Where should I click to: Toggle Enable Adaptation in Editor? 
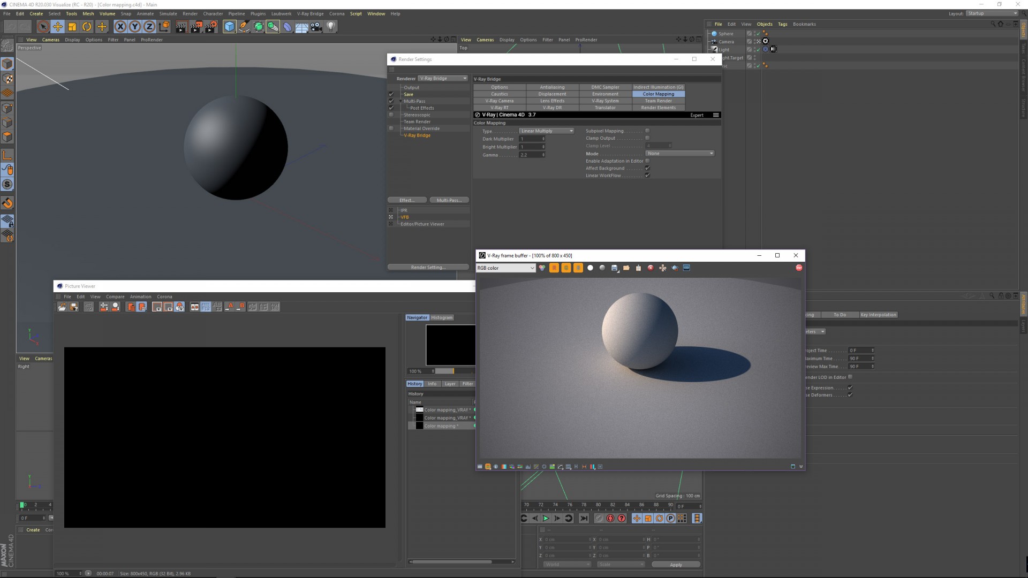(647, 161)
